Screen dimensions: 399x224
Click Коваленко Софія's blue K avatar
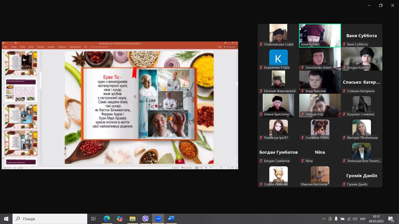click(x=278, y=57)
